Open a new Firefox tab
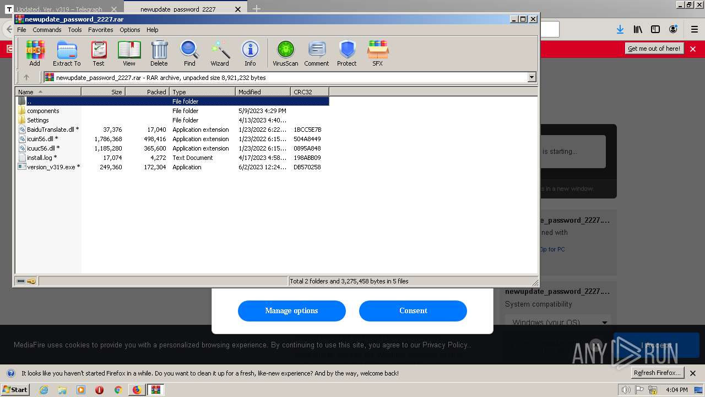 [x=257, y=9]
